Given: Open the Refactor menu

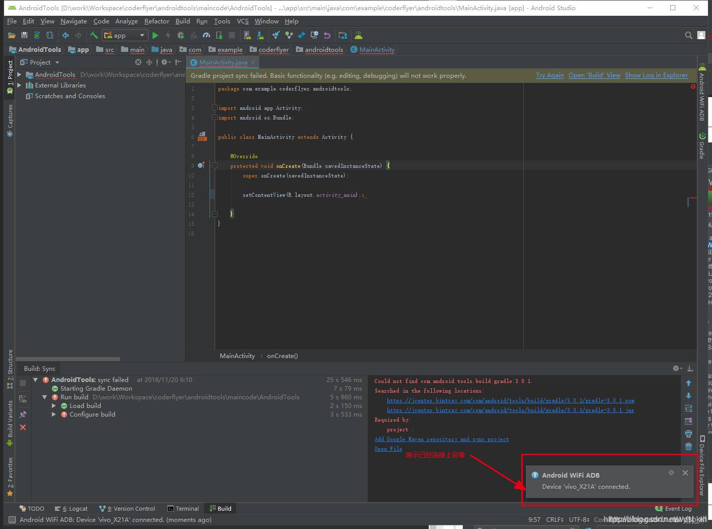Looking at the screenshot, I should tap(157, 21).
